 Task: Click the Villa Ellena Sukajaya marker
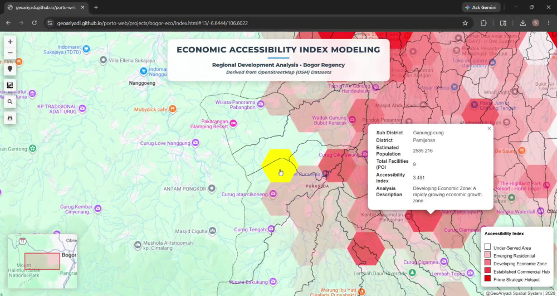pos(103,60)
